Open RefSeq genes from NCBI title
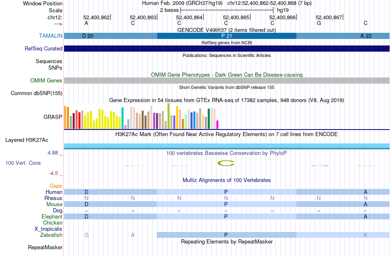390x257 pixels. [x=227, y=43]
